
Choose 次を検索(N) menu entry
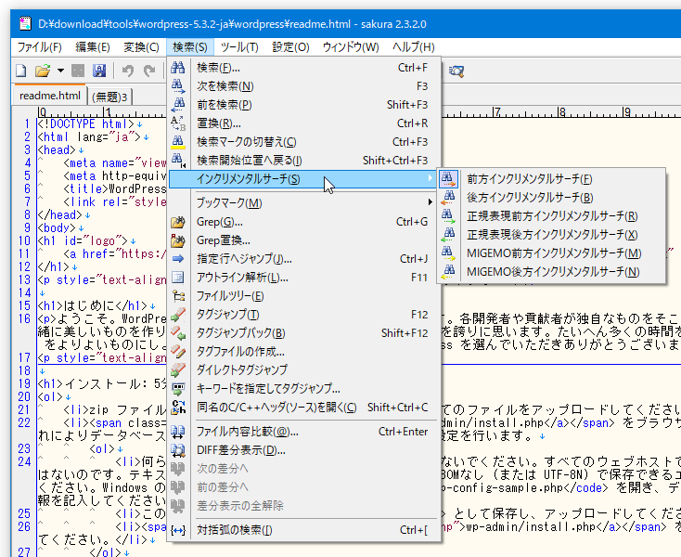click(x=302, y=86)
